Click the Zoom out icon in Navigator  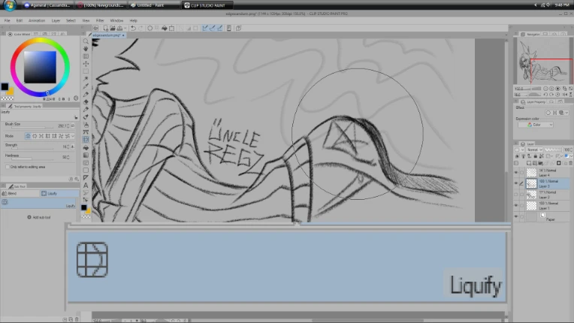point(545,89)
